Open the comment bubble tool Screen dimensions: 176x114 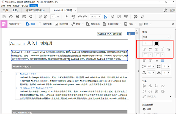pos(136,17)
